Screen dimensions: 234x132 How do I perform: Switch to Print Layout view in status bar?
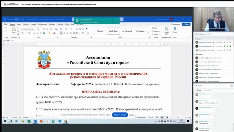pyautogui.click(x=162, y=117)
